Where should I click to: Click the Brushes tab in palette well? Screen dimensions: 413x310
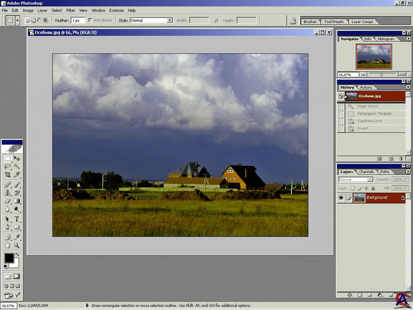310,22
